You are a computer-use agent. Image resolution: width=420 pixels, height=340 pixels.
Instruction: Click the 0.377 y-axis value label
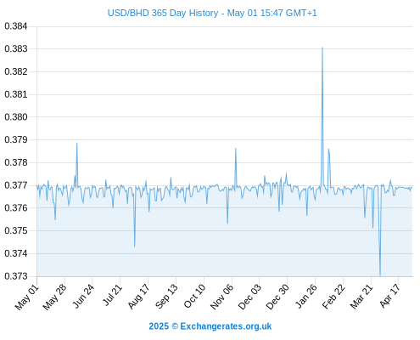click(16, 185)
